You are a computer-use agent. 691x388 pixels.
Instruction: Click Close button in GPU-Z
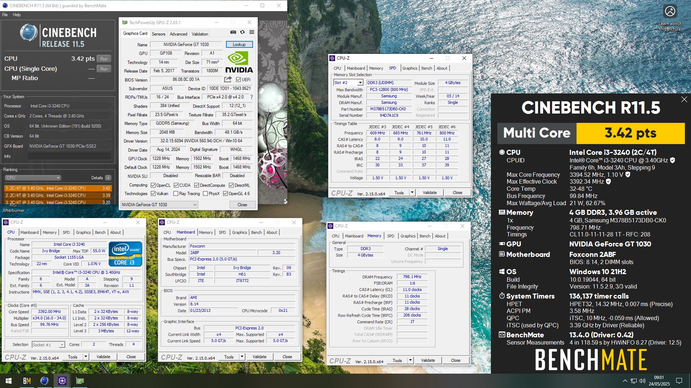point(242,205)
